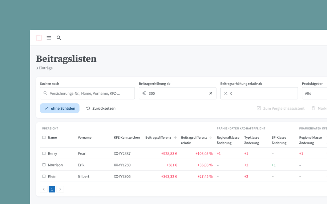Select the checkbox for Berry row
327x204 pixels.
pos(44,154)
